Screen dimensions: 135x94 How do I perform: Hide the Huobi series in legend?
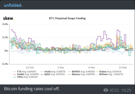(53, 71)
